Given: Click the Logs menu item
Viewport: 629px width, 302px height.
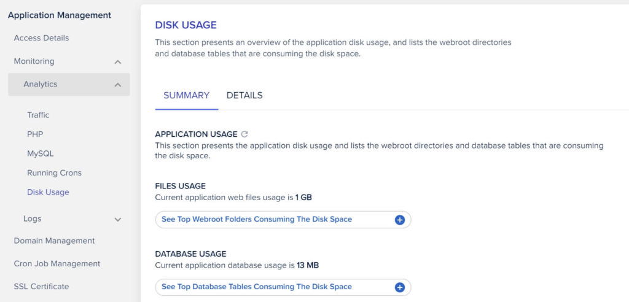Looking at the screenshot, I should pyautogui.click(x=32, y=219).
